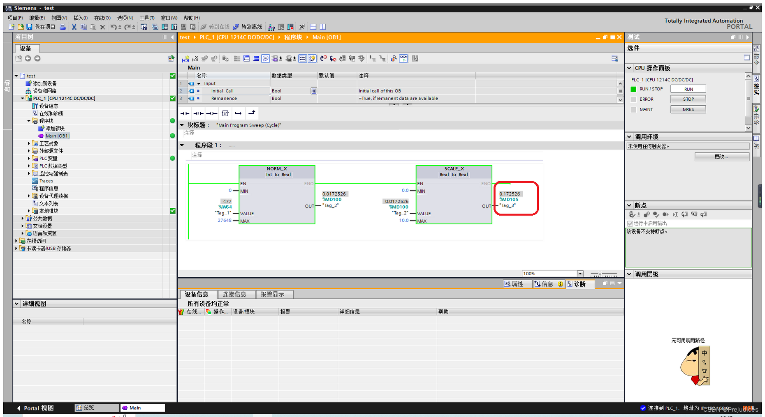Expand the 工艺对象 tree node

tap(29, 143)
